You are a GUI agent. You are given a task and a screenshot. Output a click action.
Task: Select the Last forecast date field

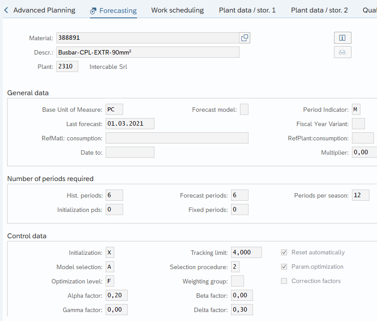point(130,124)
